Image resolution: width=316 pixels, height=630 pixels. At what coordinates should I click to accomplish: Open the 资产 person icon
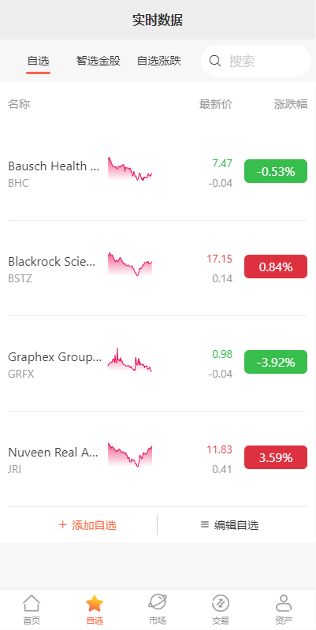point(284,603)
